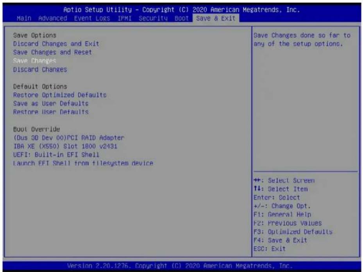363x272 pixels.
Task: Choose Discard Changes and Exit
Action: pyautogui.click(x=56, y=44)
